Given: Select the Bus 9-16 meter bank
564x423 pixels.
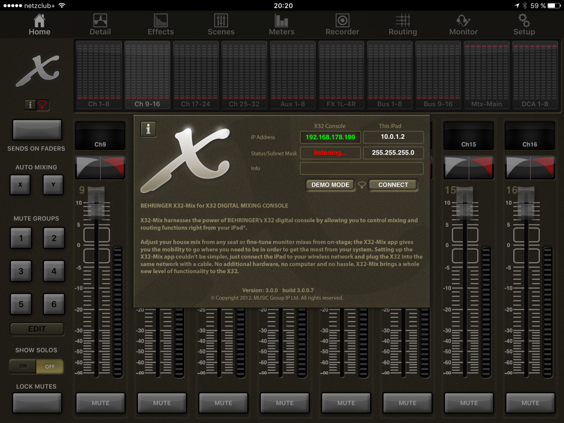Looking at the screenshot, I should tap(438, 75).
